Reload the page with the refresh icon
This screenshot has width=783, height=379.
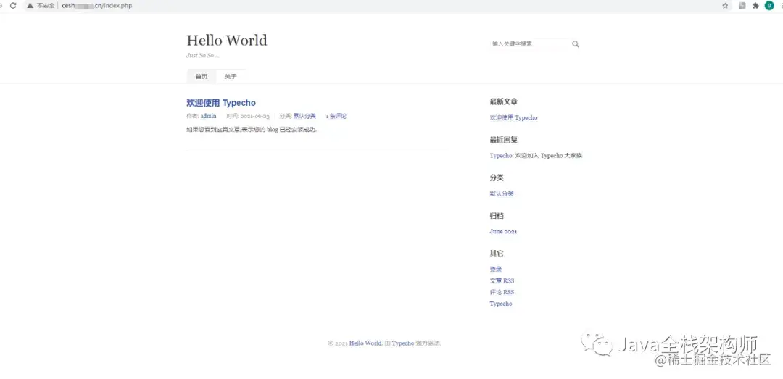(13, 6)
